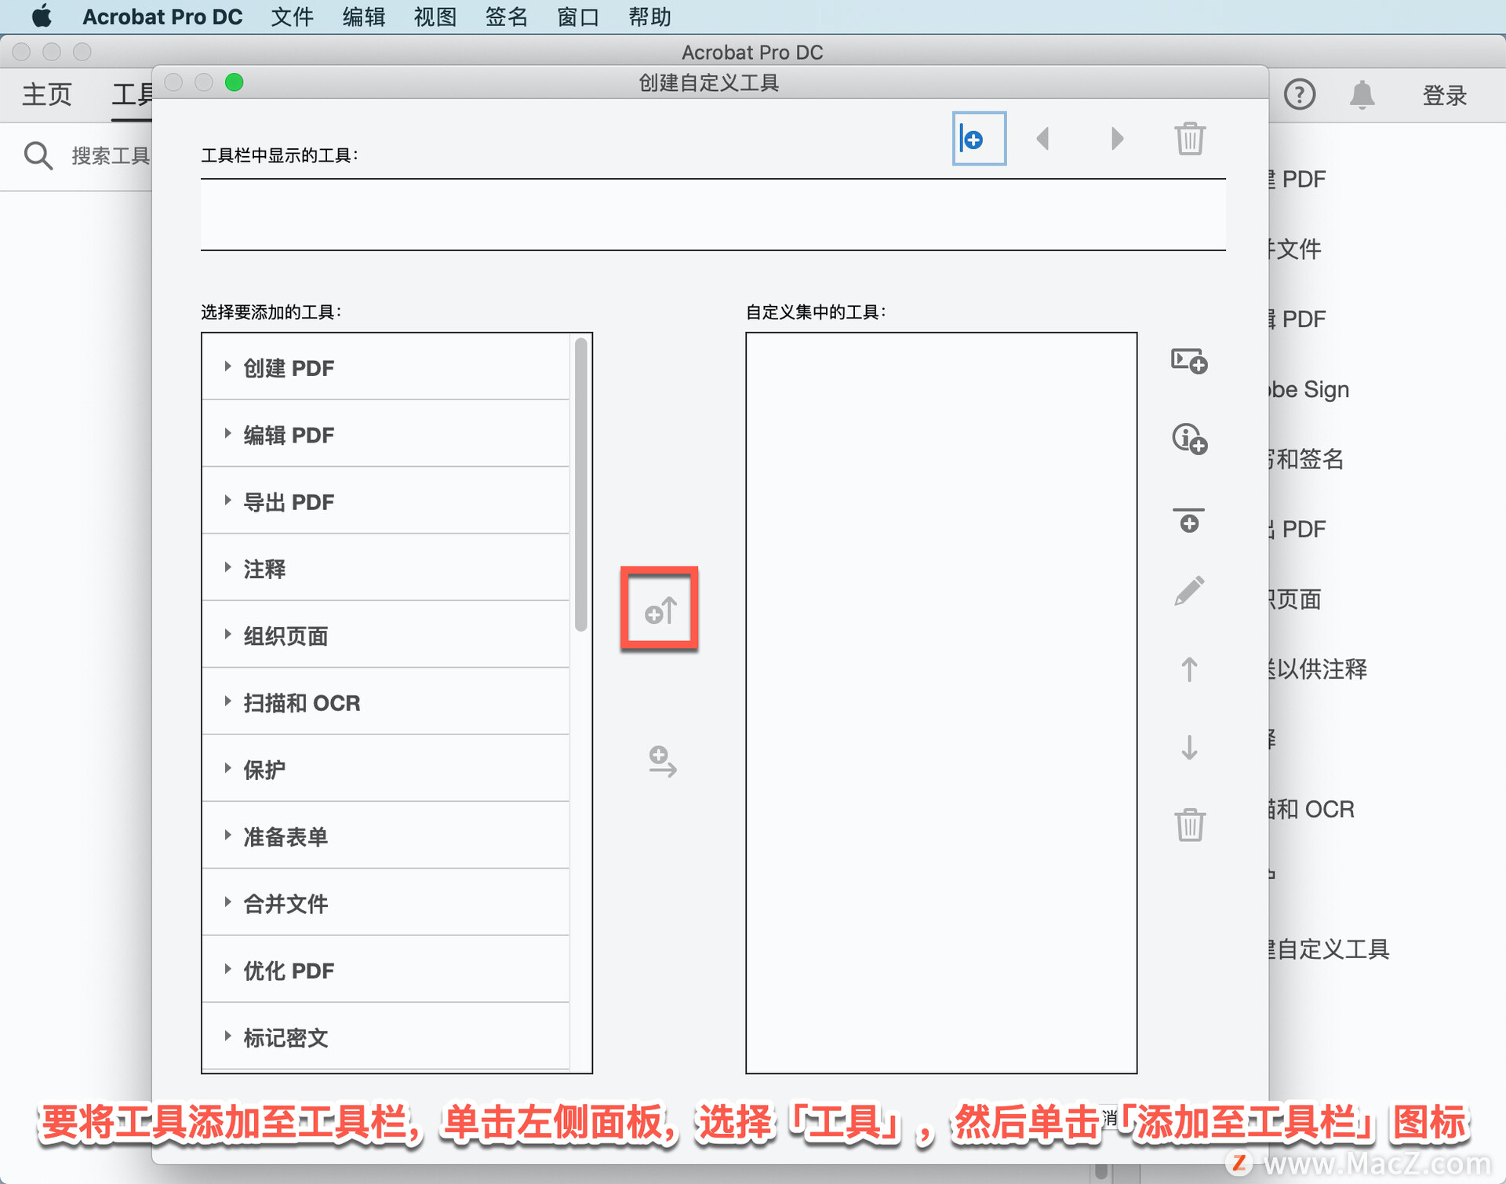The width and height of the screenshot is (1506, 1184).
Task: Click the 工具栏中显示的工具 toolbar preview area
Action: coord(712,214)
